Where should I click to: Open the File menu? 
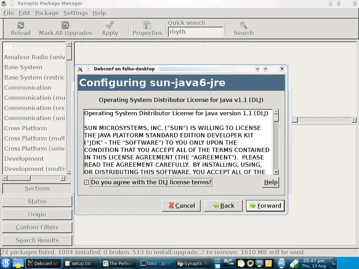pyautogui.click(x=9, y=13)
